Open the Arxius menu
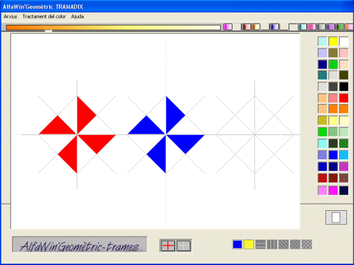This screenshot has height=265, width=354. pyautogui.click(x=10, y=16)
